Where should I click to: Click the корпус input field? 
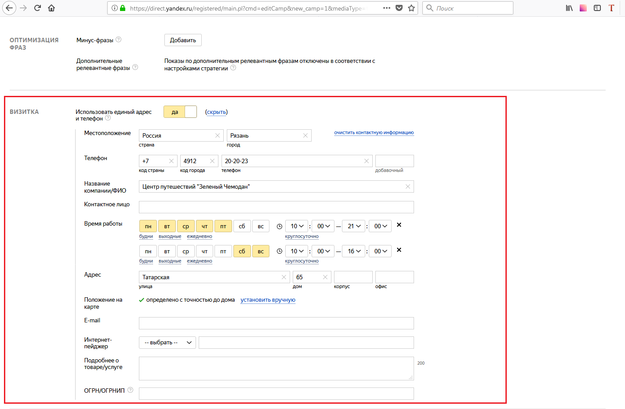click(x=353, y=277)
